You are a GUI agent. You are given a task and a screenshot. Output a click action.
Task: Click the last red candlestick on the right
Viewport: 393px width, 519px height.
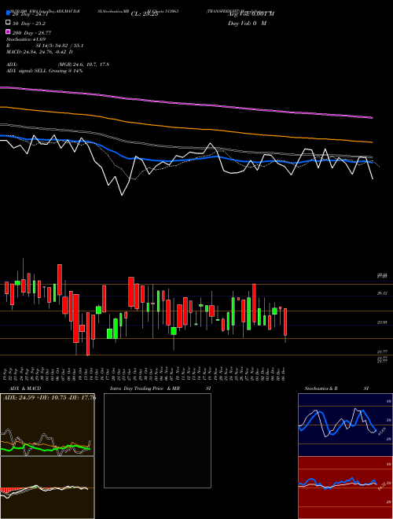pyautogui.click(x=285, y=322)
